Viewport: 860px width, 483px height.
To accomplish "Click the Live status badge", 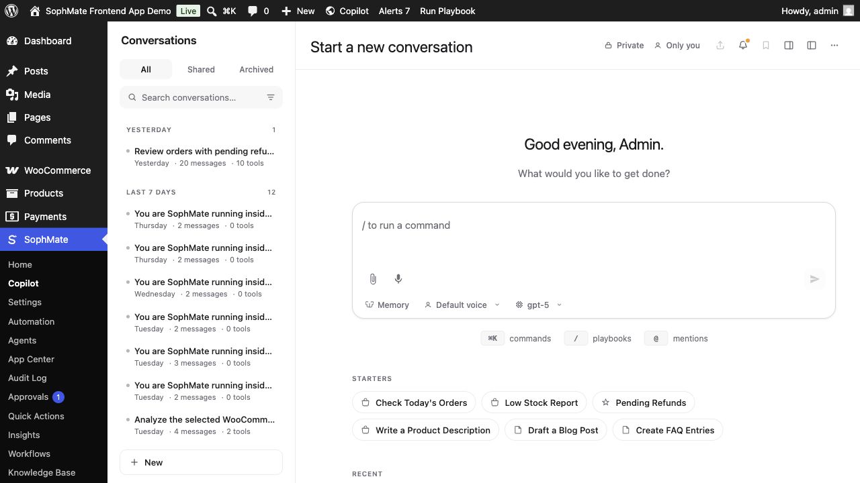I will tap(188, 11).
